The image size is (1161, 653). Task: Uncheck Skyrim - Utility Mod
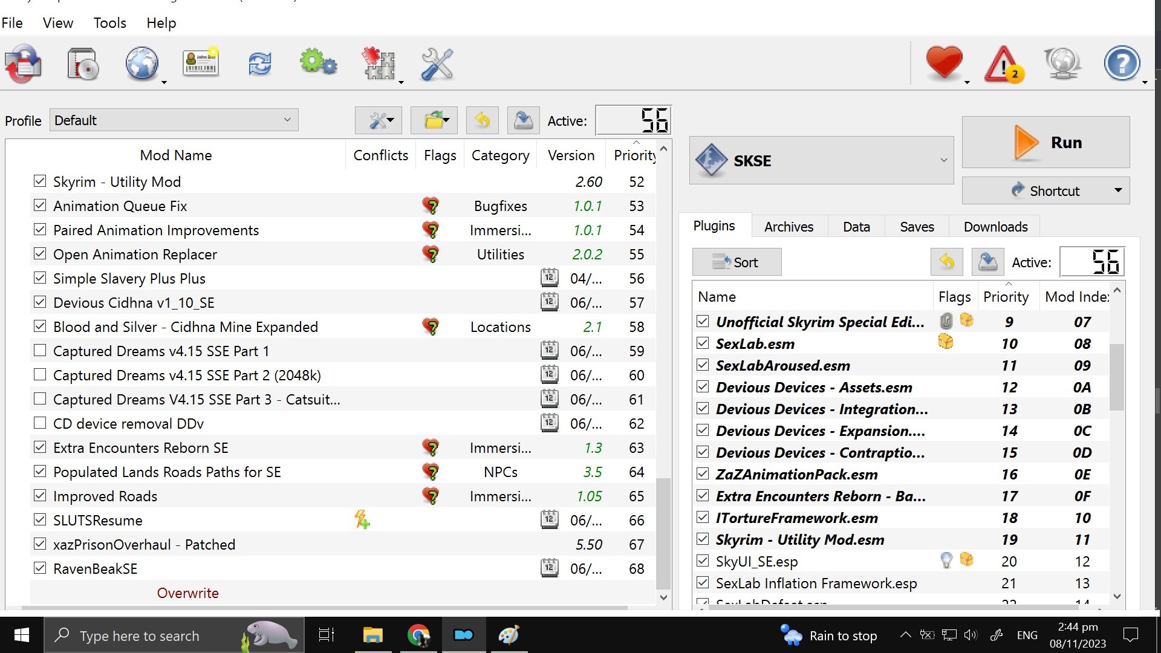click(40, 181)
